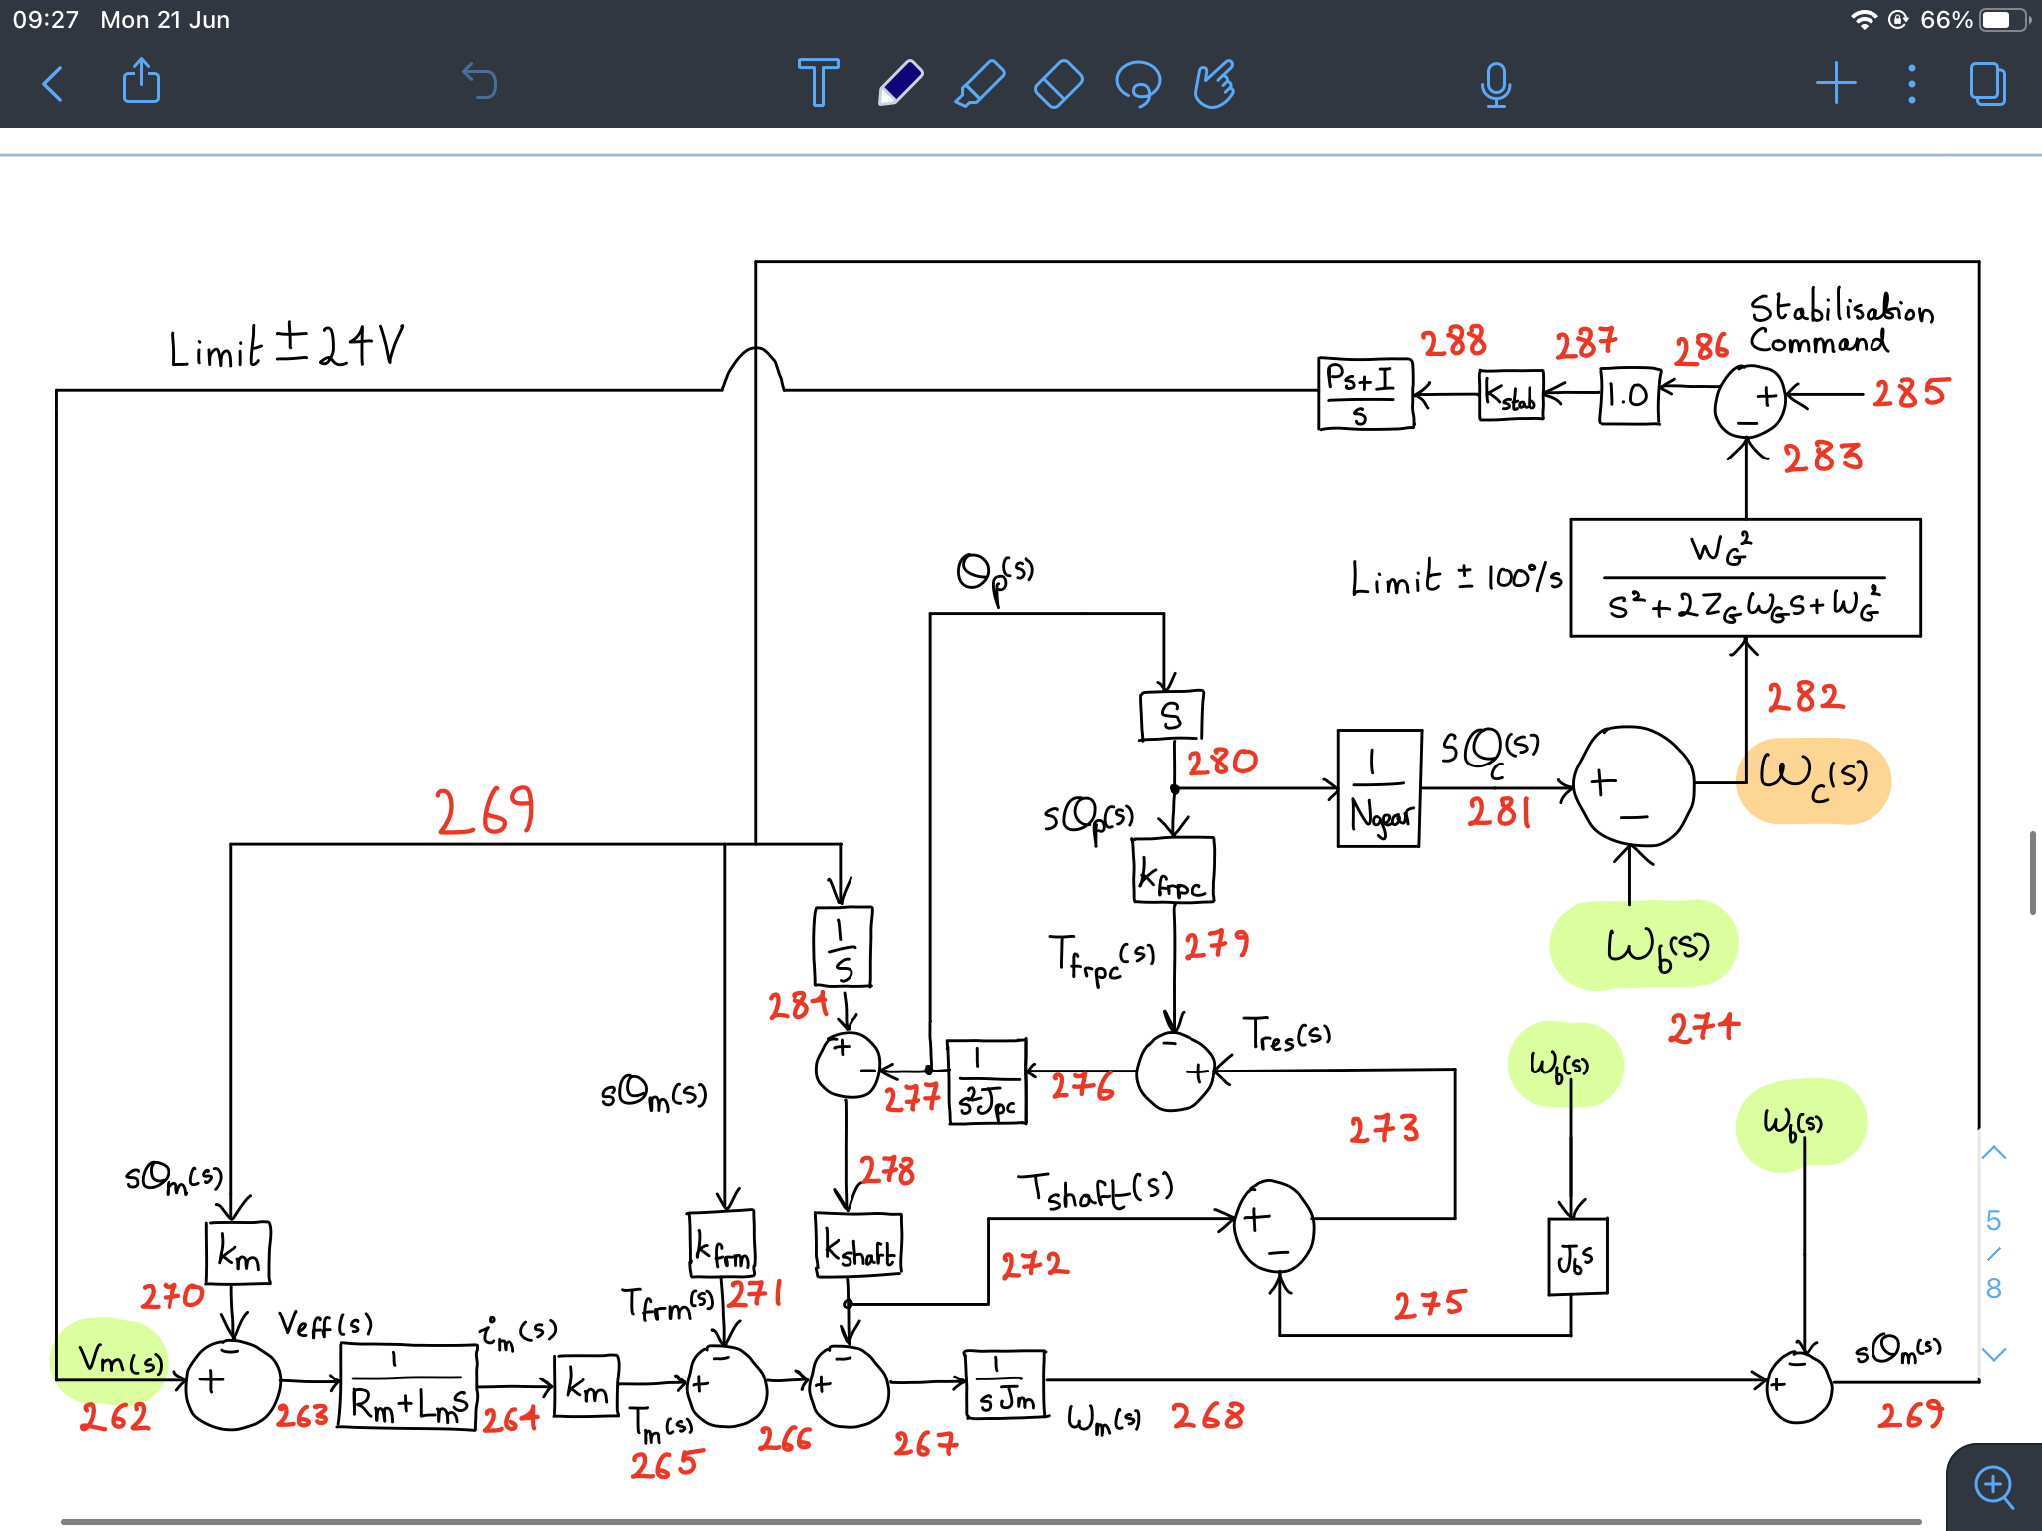Open the zoom magnifier window button
2042x1531 pixels.
click(x=1994, y=1486)
